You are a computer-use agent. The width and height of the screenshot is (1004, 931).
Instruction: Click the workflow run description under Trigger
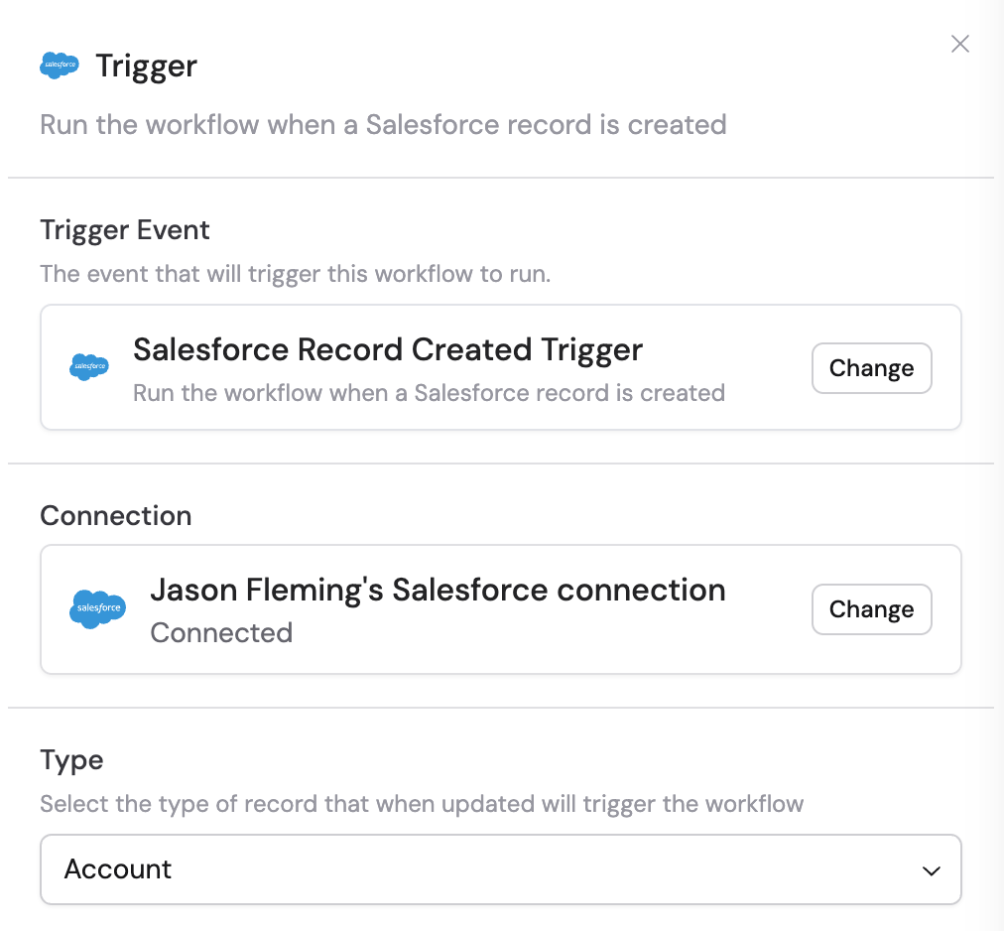pos(383,124)
